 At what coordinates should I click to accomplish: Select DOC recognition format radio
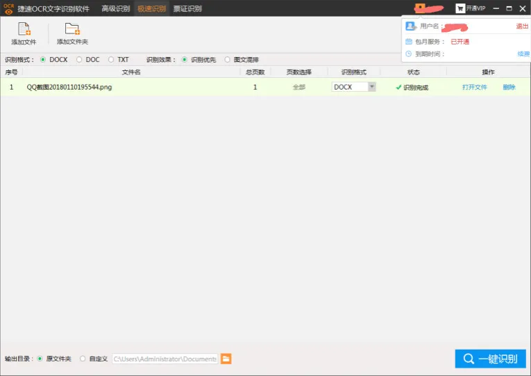pyautogui.click(x=79, y=60)
